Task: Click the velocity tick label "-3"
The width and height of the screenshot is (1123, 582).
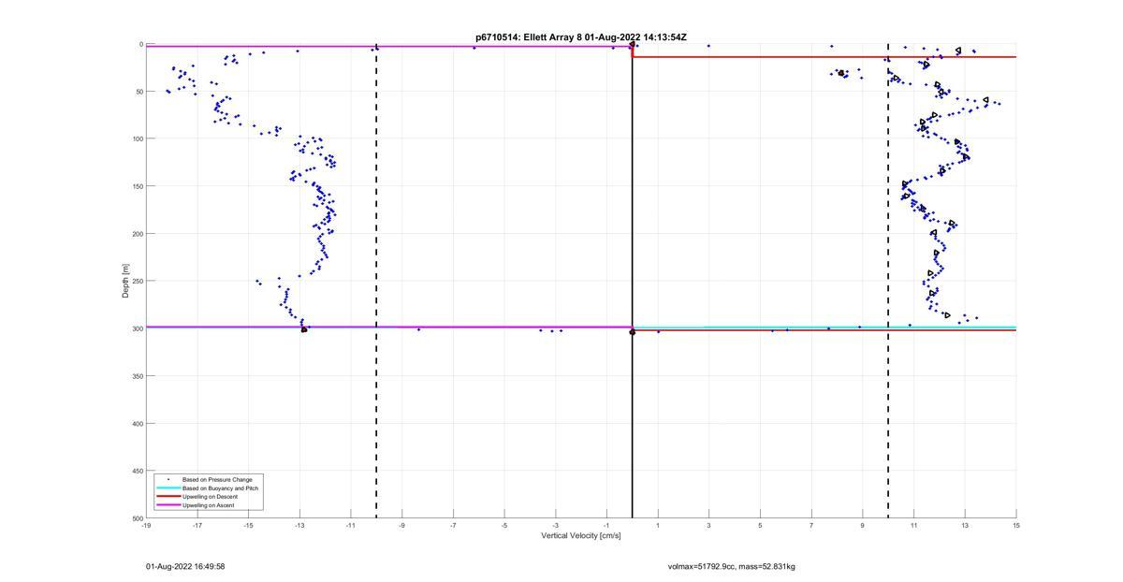Action: click(x=556, y=525)
